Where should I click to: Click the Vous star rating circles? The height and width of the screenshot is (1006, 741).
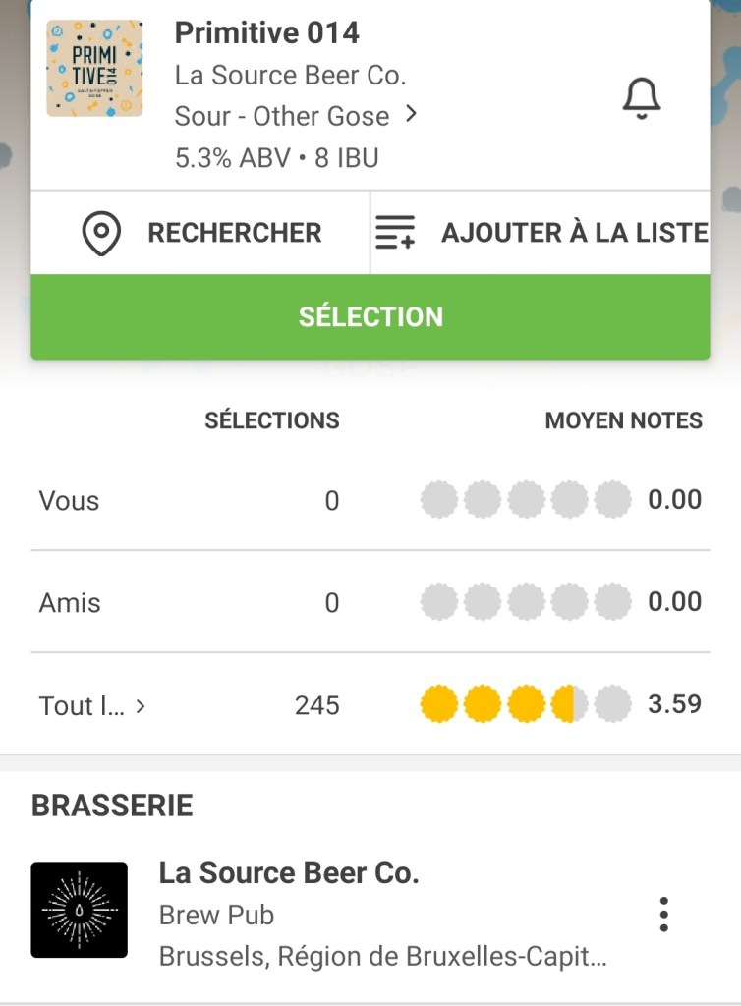(526, 501)
